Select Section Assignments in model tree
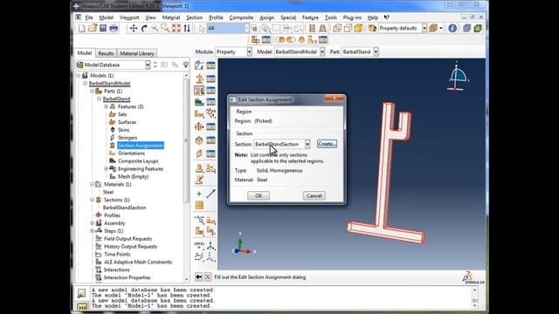This screenshot has height=314, width=559. pos(141,146)
